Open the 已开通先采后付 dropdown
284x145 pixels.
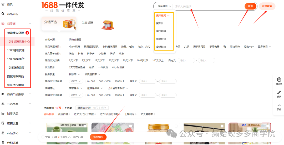(x=118, y=88)
